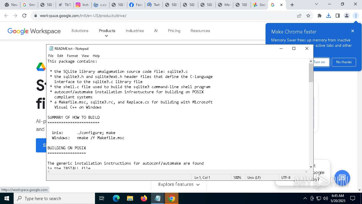Open a new Chrome tab
Image resolution: width=362 pixels, height=204 pixels.
[292, 5]
